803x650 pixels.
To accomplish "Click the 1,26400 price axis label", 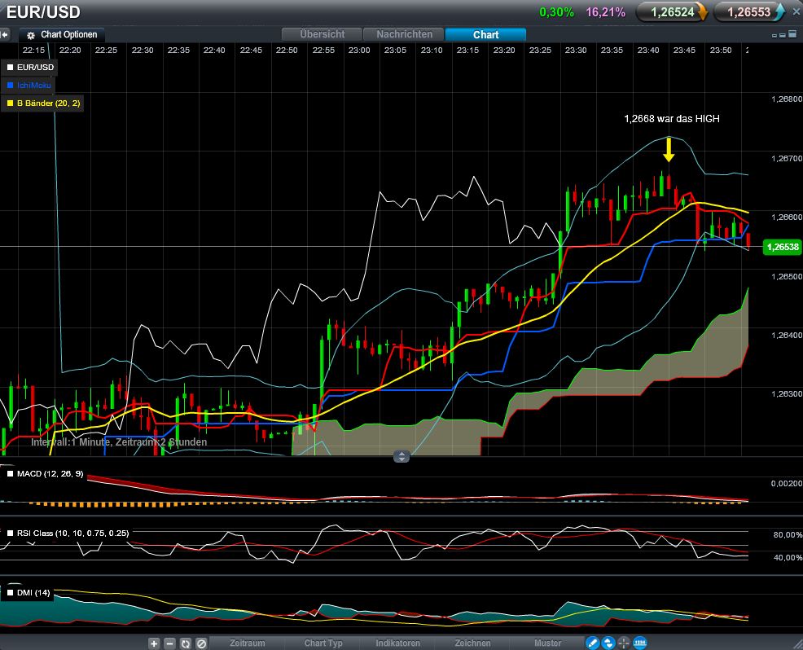I will (787, 336).
